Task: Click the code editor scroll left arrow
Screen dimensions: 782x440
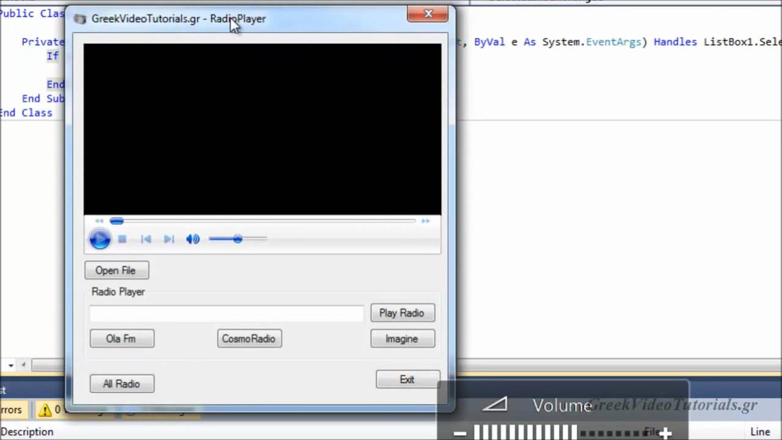Action: [24, 365]
